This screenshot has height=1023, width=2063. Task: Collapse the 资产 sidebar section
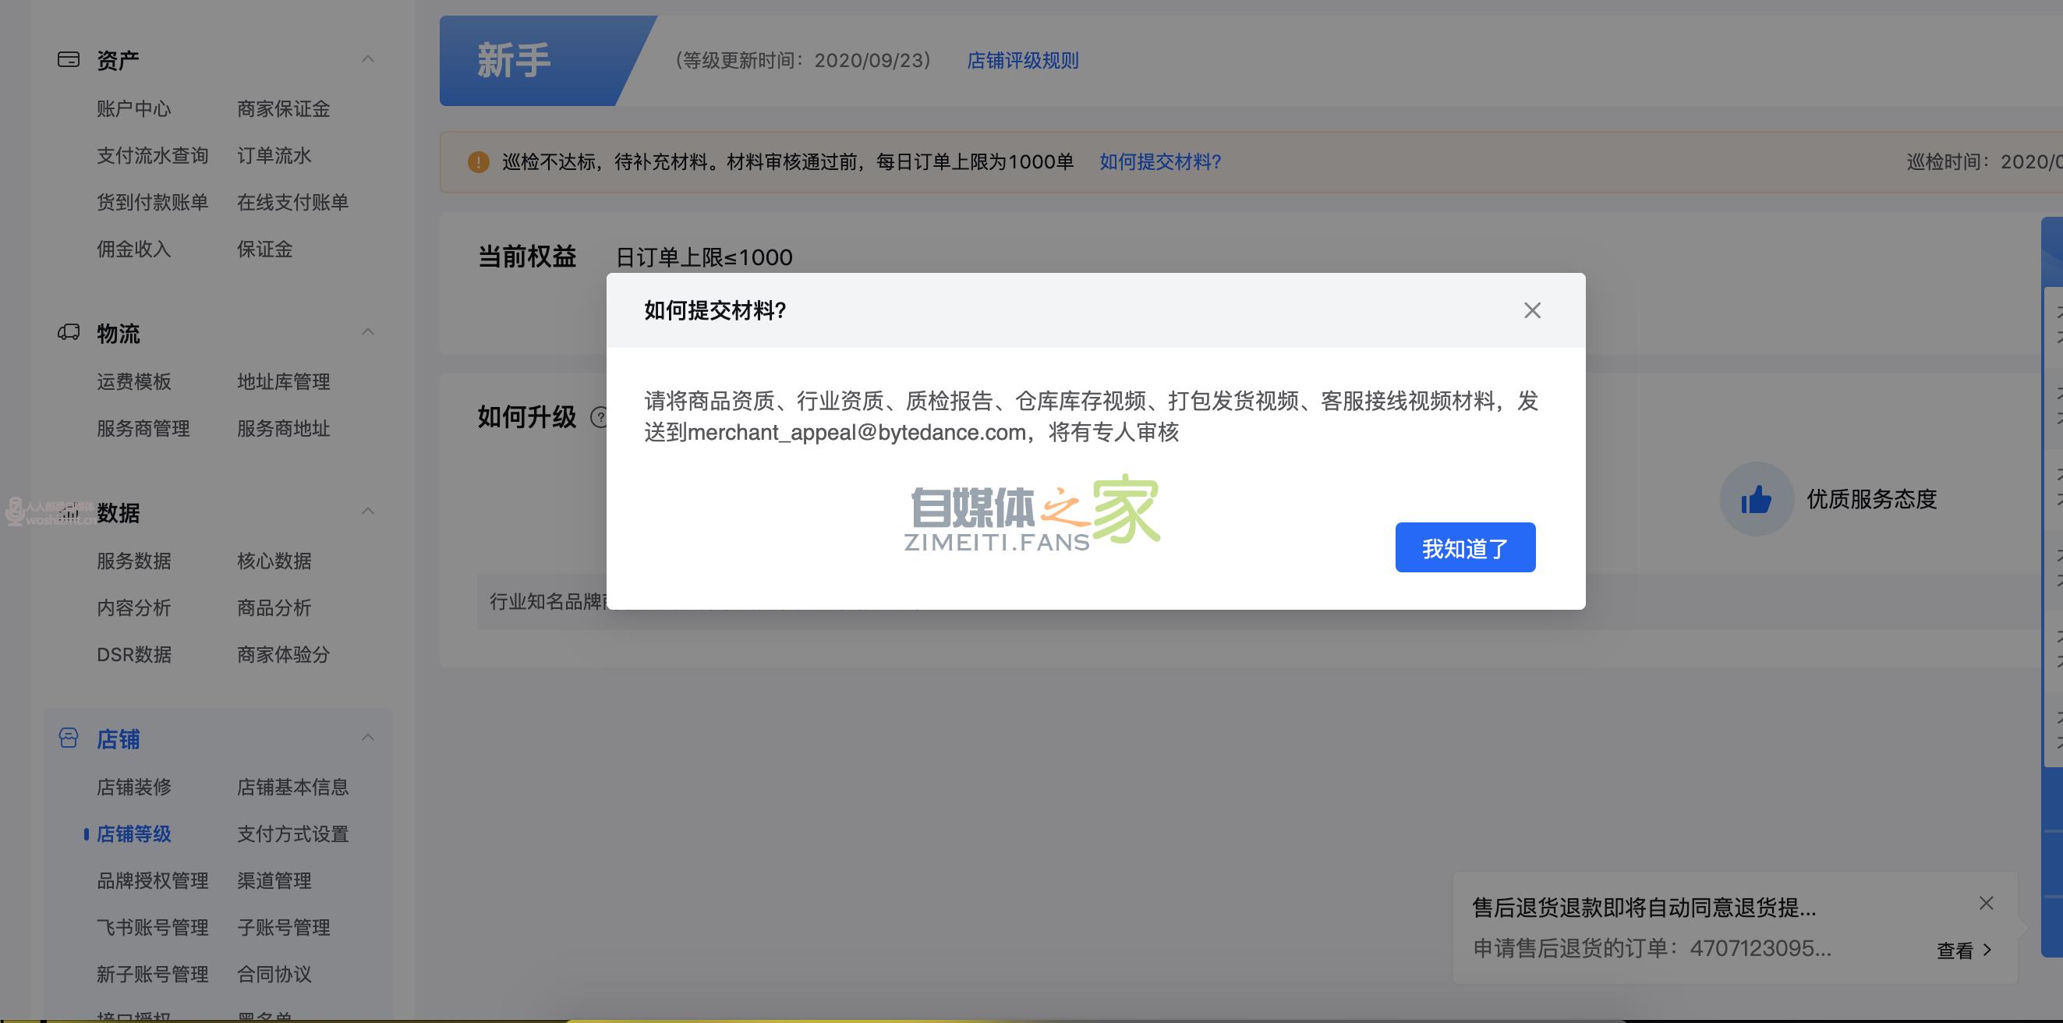click(368, 58)
